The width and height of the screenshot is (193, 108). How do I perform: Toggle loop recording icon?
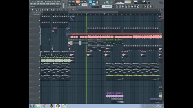pos(86,1)
